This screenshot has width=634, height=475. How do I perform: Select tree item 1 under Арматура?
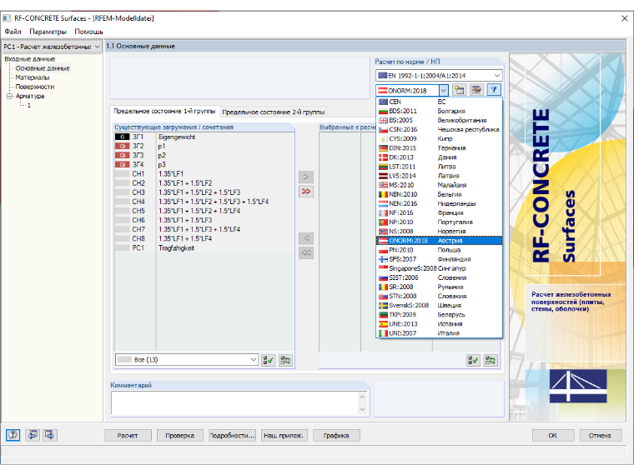pos(28,106)
